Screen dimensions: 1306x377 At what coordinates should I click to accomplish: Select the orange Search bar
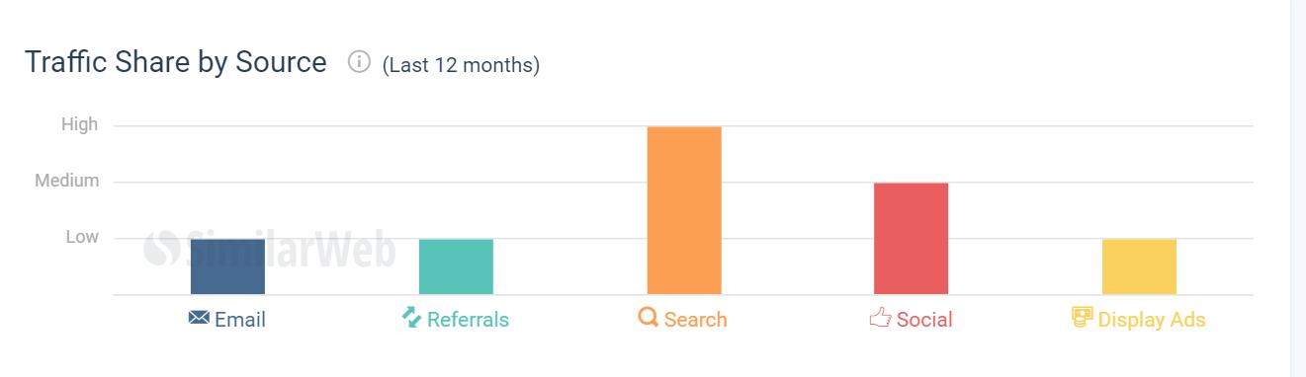684,210
